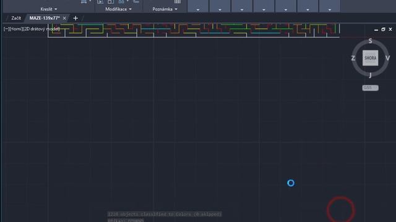Restore down the drawing window
The width and height of the screenshot is (396, 222).
[383, 30]
